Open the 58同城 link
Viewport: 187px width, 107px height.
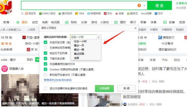(x=6, y=37)
